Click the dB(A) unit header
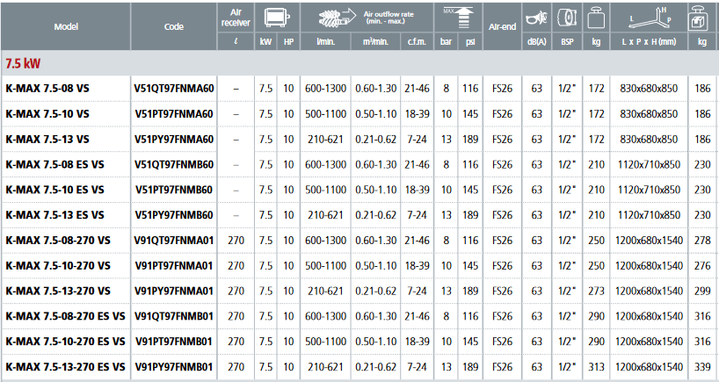719x382 pixels. [536, 41]
